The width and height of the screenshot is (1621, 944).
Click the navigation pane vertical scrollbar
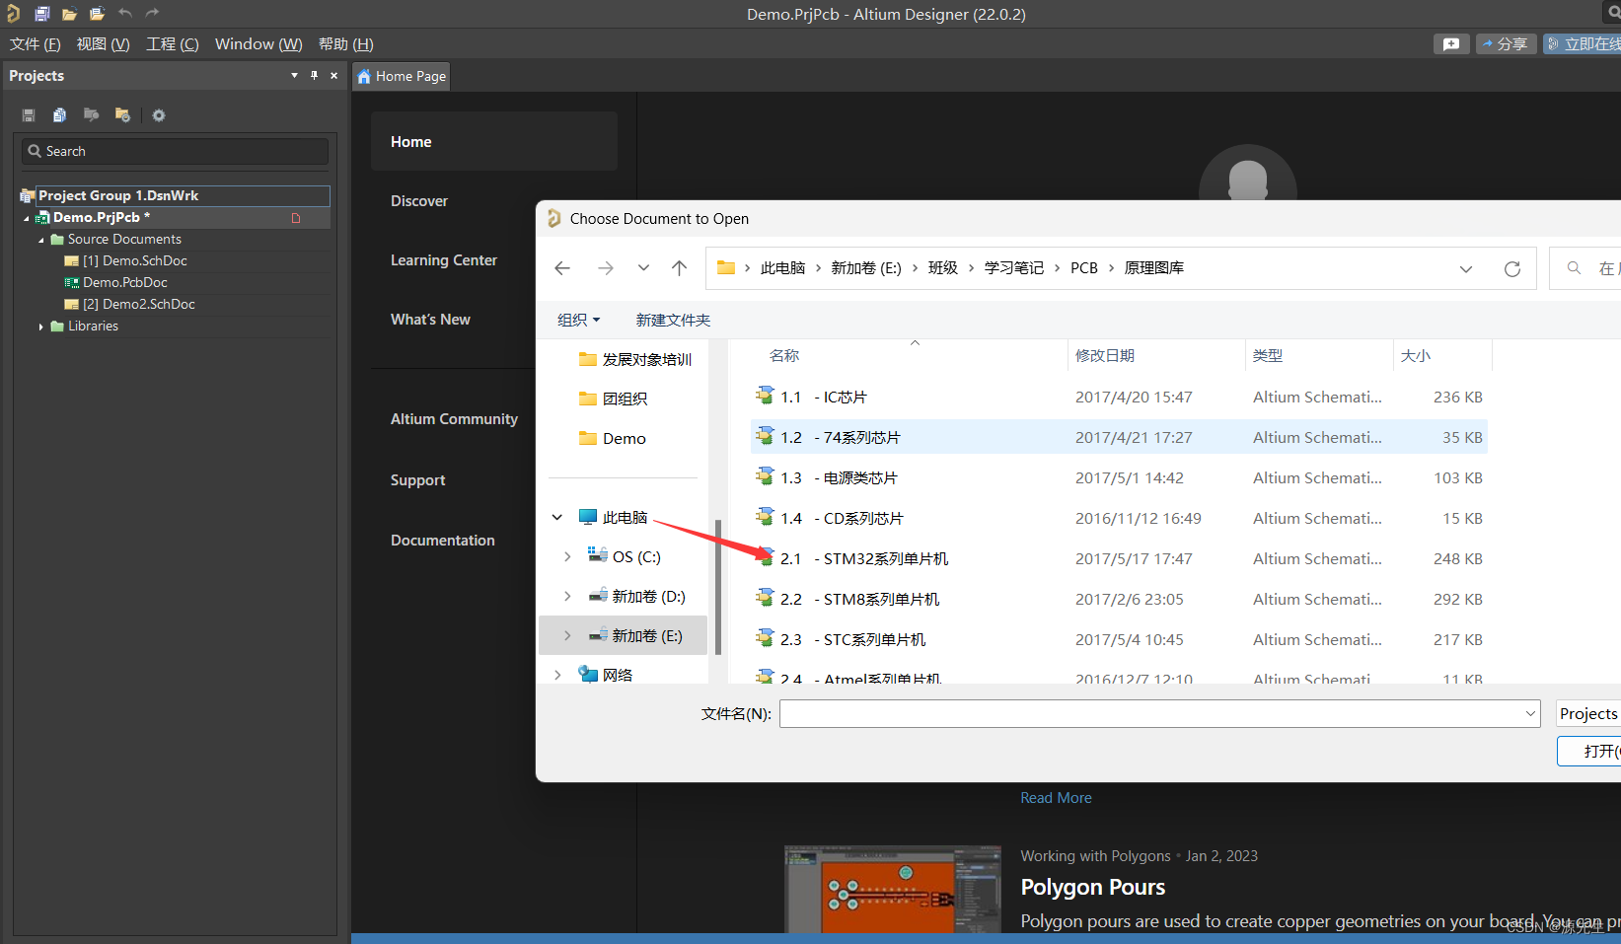718,586
